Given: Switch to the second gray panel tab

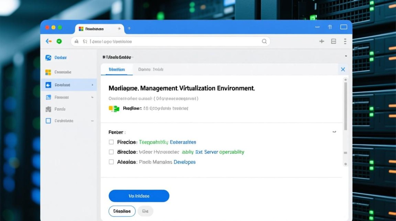Looking at the screenshot, I should coord(151,70).
